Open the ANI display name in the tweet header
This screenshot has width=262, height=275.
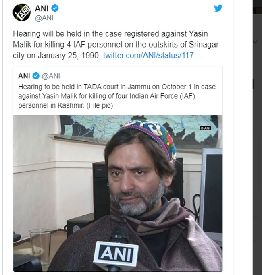[x=42, y=8]
